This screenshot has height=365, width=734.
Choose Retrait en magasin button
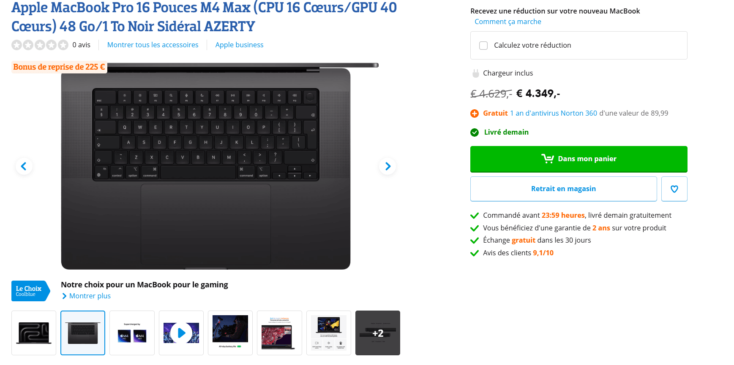563,189
